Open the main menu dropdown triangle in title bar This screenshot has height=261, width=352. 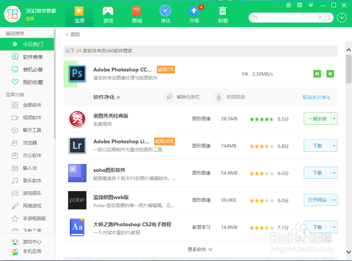(311, 5)
